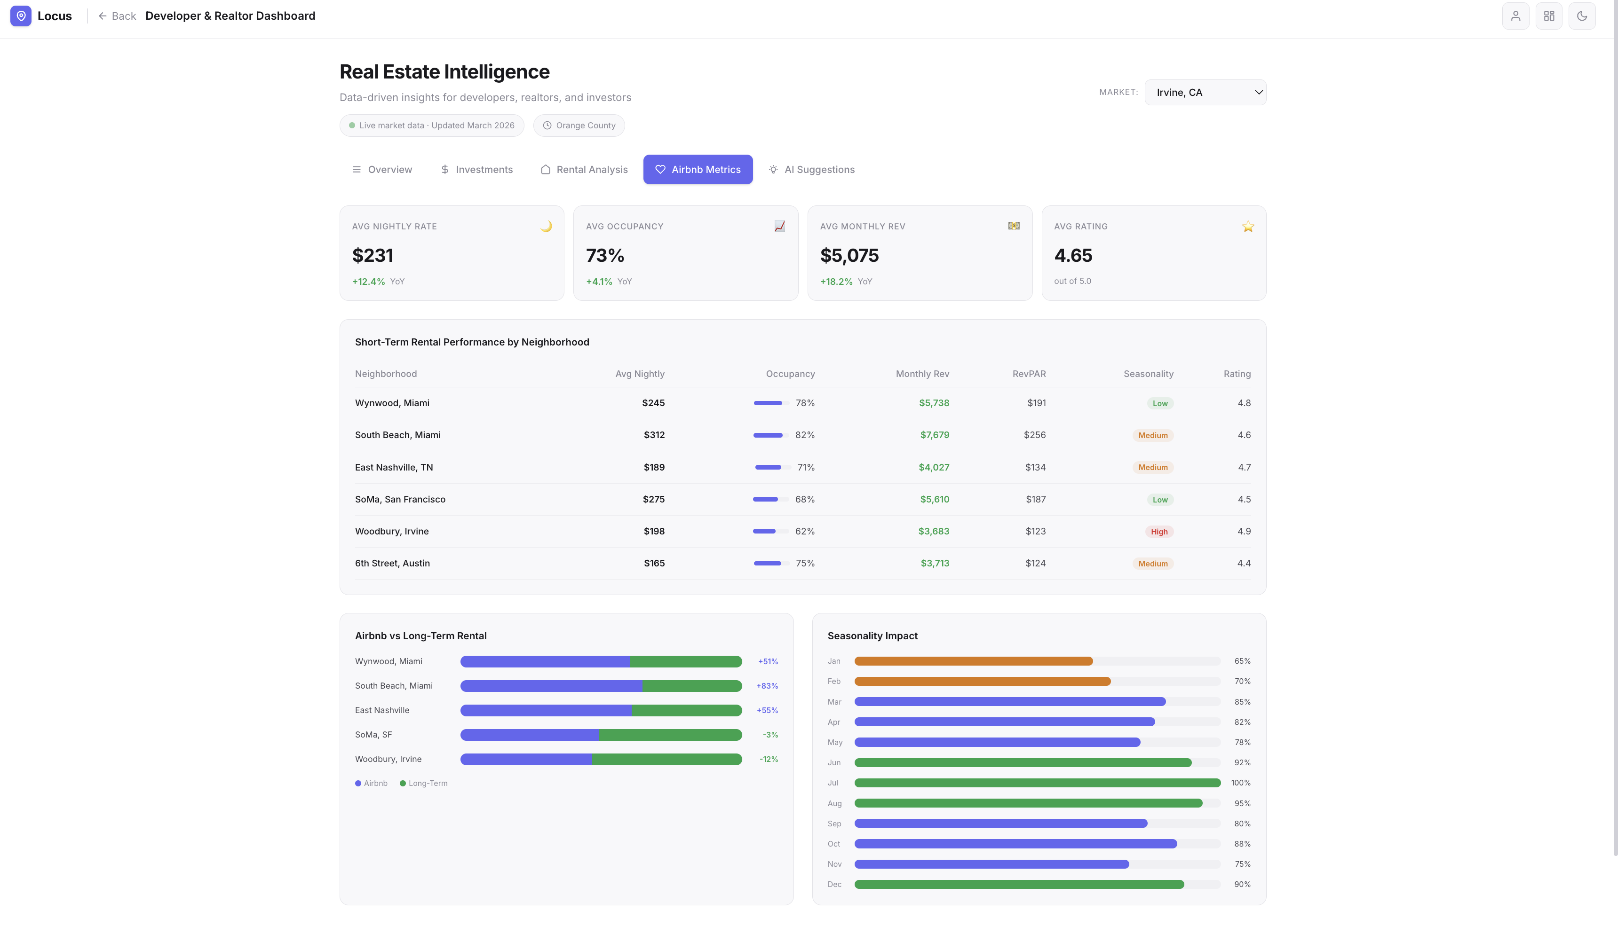
Task: Open the user profile icon
Action: (1515, 16)
